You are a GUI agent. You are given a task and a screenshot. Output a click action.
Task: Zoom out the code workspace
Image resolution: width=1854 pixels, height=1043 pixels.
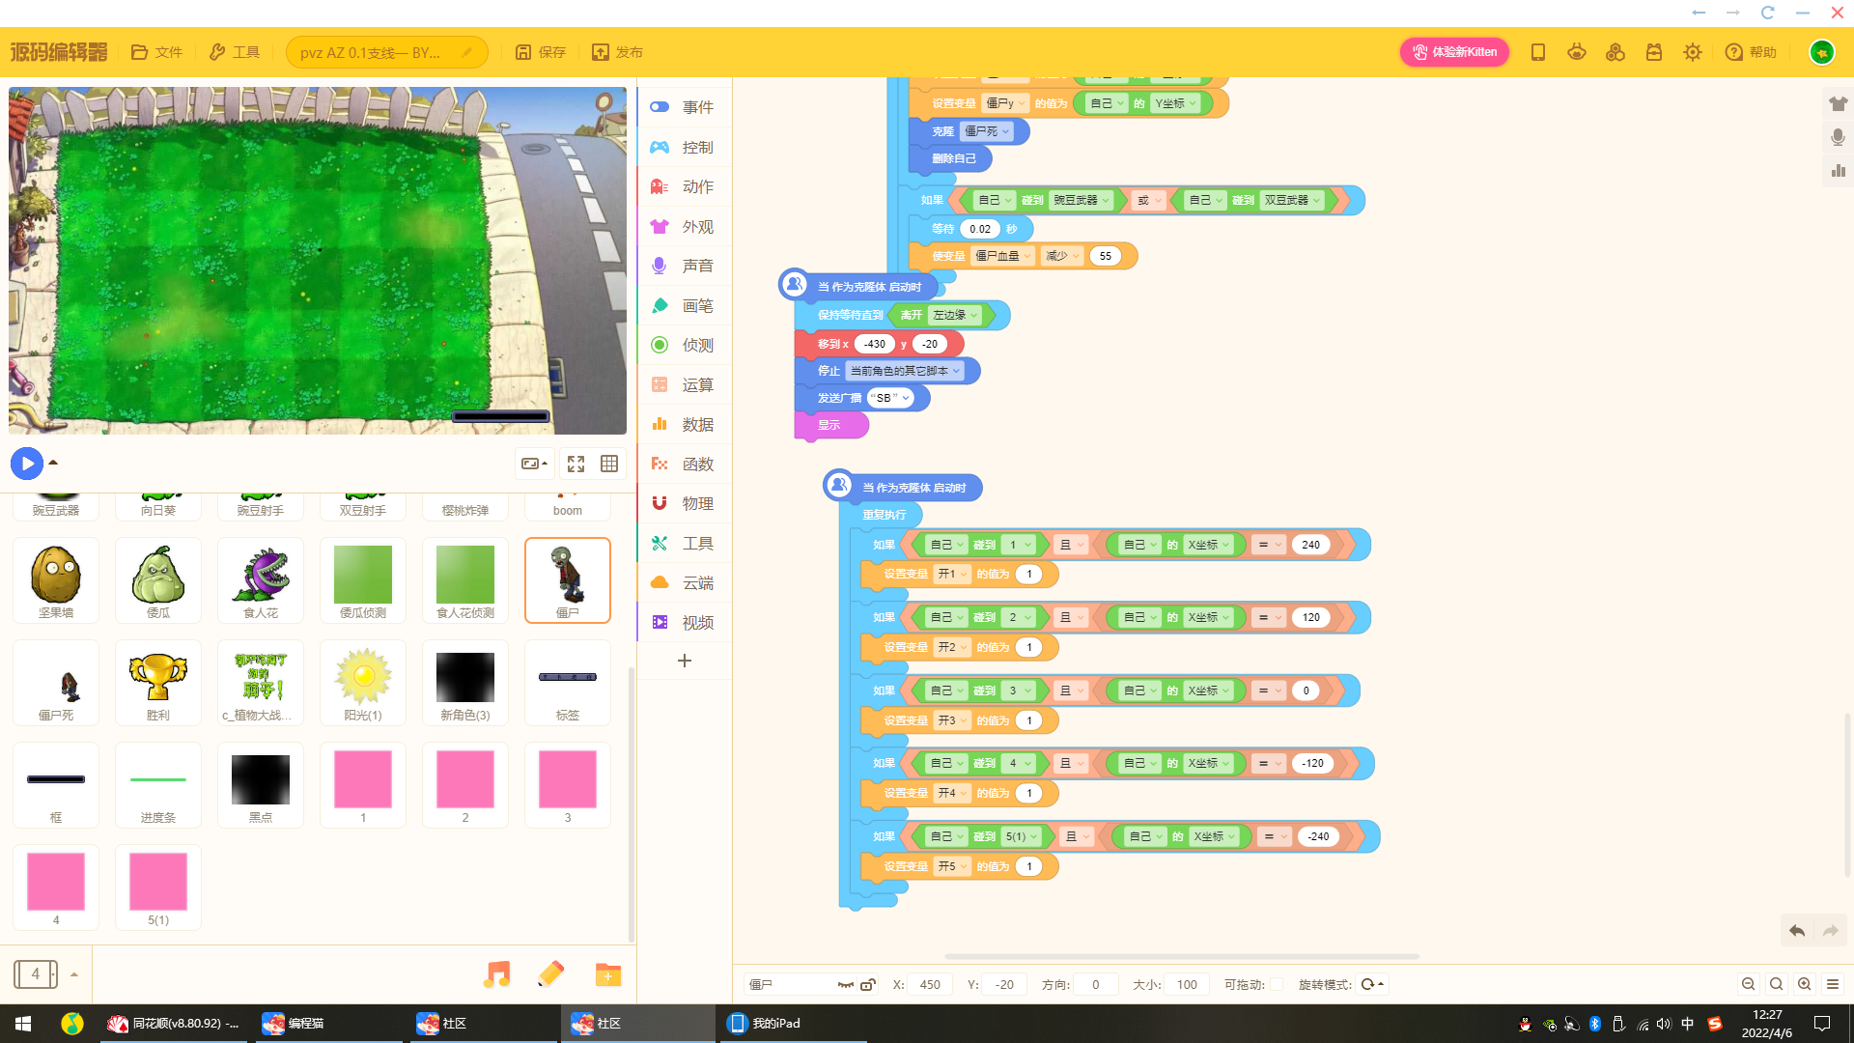1748,984
